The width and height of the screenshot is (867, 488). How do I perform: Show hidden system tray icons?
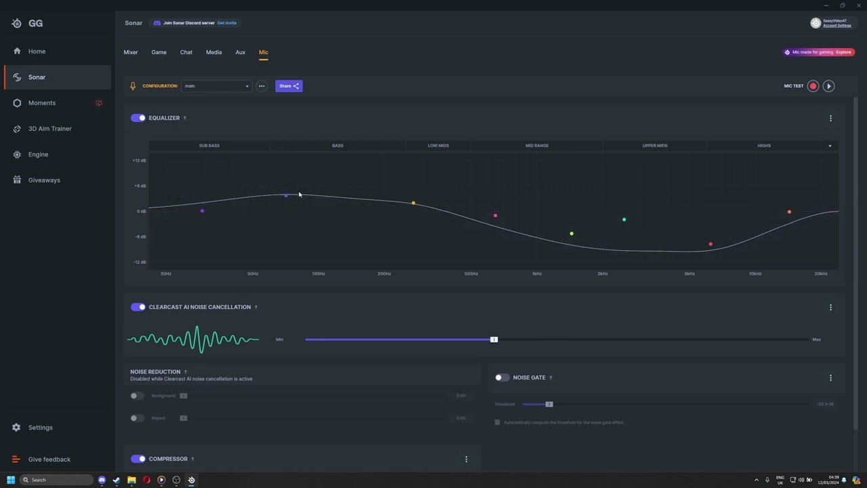click(757, 480)
